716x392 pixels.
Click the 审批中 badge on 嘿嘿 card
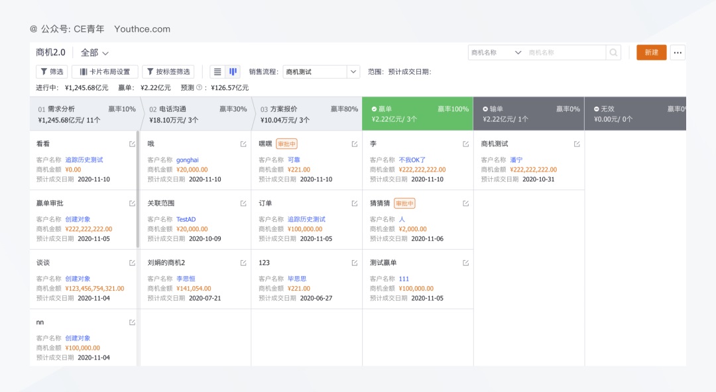[287, 144]
